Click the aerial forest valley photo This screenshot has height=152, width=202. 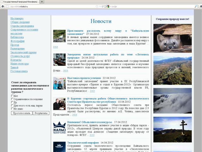point(173,71)
